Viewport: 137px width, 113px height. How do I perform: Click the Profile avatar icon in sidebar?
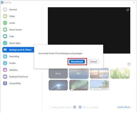coord(5,63)
